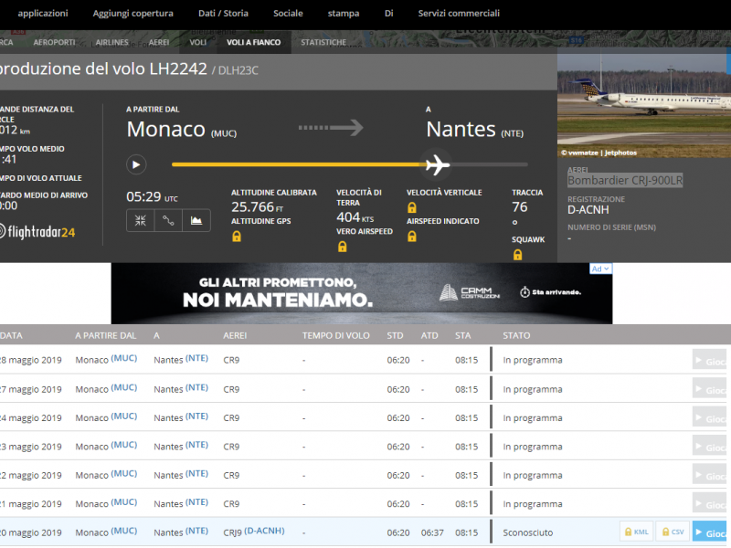The width and height of the screenshot is (731, 548).
Task: Switch to the AIRLINES tab
Action: point(111,42)
